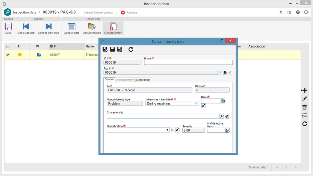The height and width of the screenshot is (176, 313).
Task: Switch to the Nonconformity tab in dialog
Action: click(x=125, y=80)
